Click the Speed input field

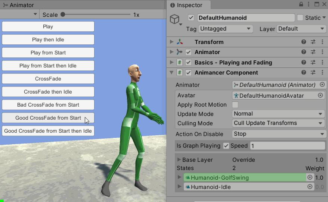tap(288, 146)
